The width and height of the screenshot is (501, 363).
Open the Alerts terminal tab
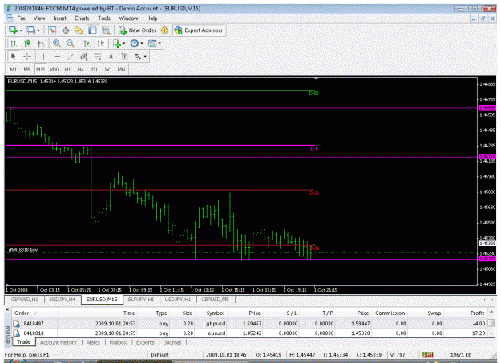click(93, 342)
